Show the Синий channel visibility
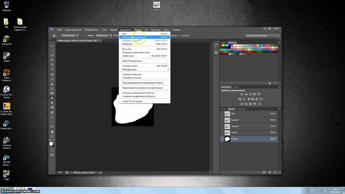This screenshot has height=194, width=345. click(222, 133)
